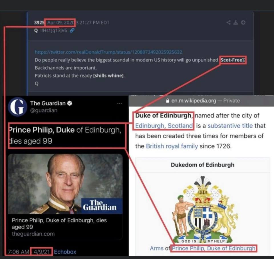This screenshot has height=259, width=274.
Task: Click the circled arrow icon on post 3925
Action: (243, 22)
